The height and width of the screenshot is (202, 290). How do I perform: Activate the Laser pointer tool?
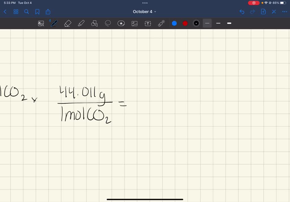point(161,23)
